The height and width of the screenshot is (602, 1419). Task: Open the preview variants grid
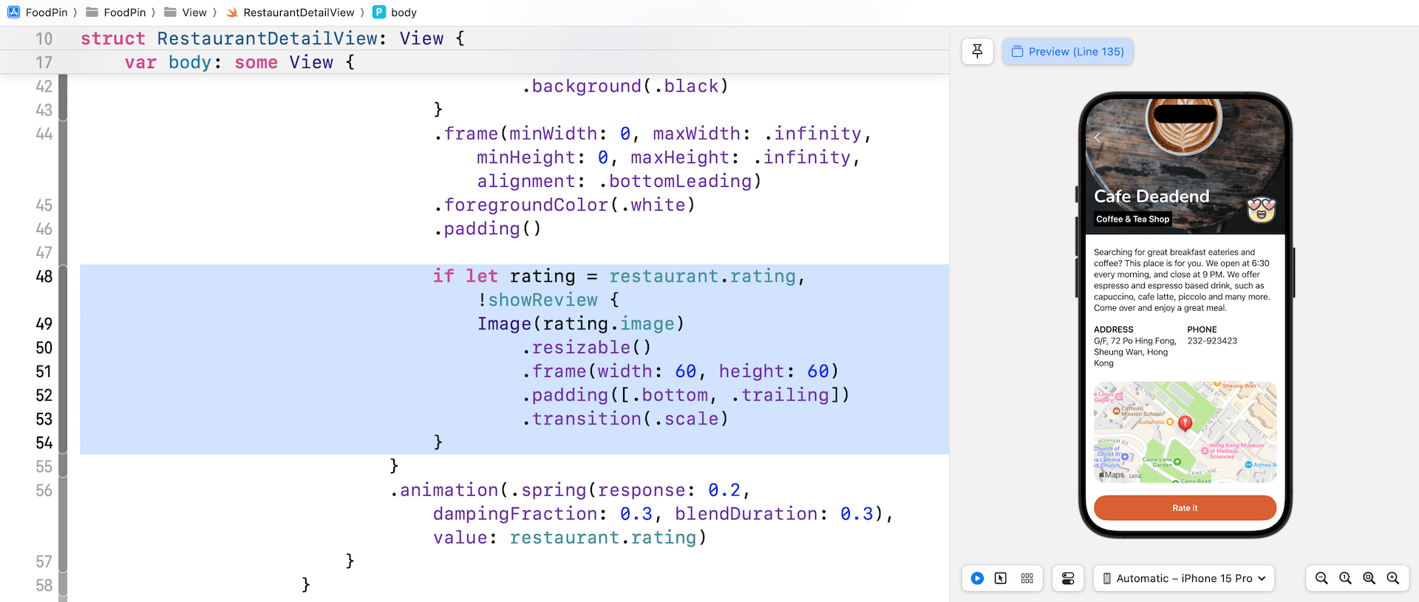pyautogui.click(x=1027, y=578)
